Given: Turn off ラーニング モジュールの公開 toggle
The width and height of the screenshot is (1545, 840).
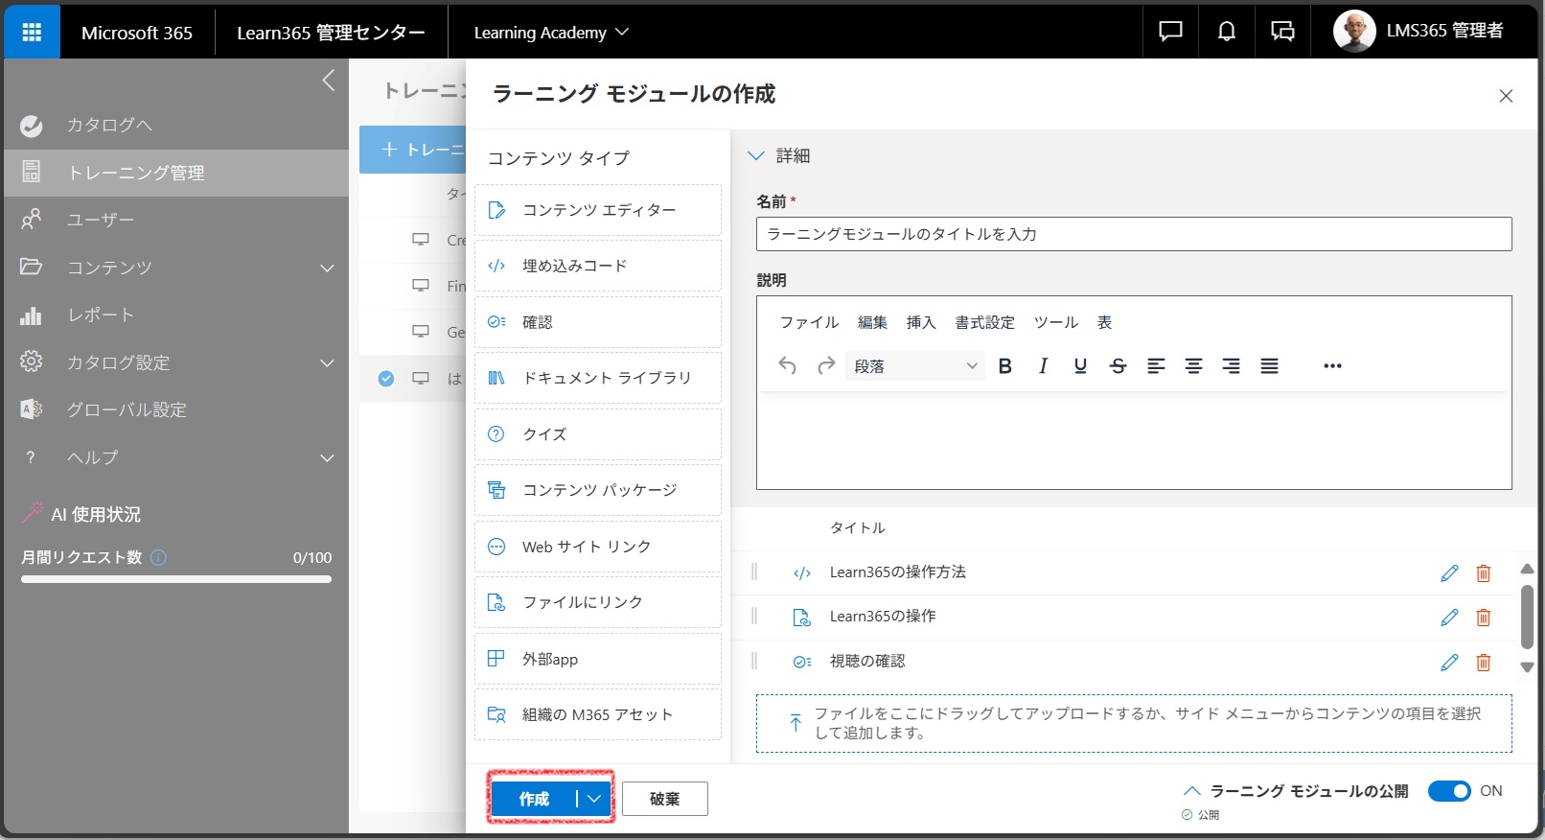Looking at the screenshot, I should click(x=1449, y=791).
